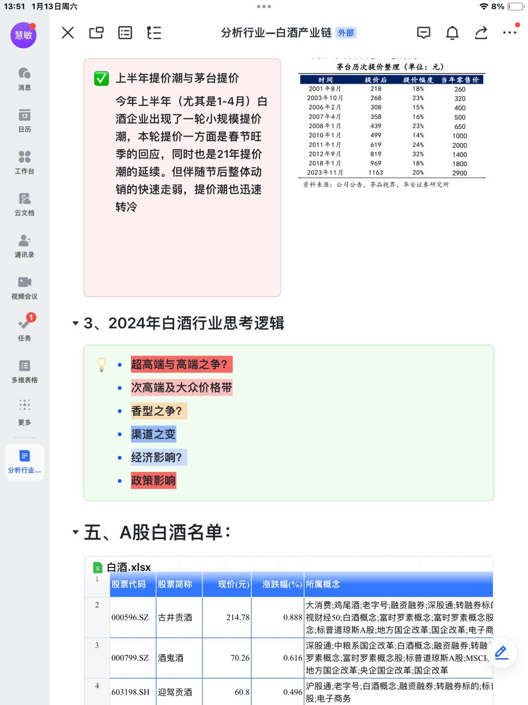Open 任务 tasks with badge in sidebar

(x=24, y=329)
